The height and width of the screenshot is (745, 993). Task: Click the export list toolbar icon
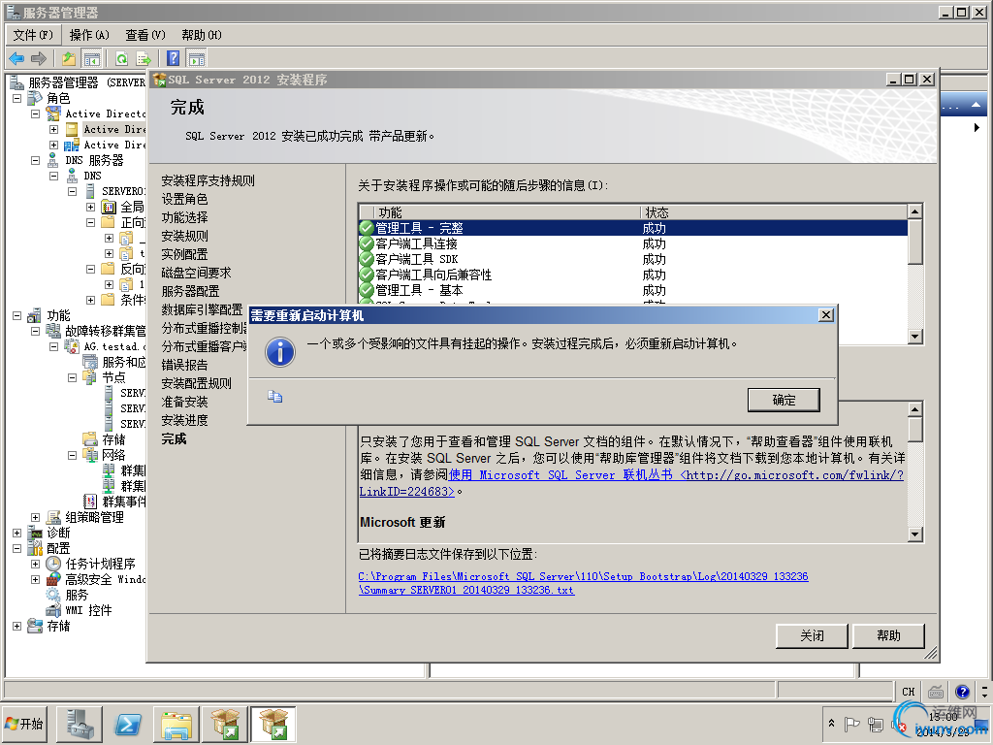coord(144,59)
